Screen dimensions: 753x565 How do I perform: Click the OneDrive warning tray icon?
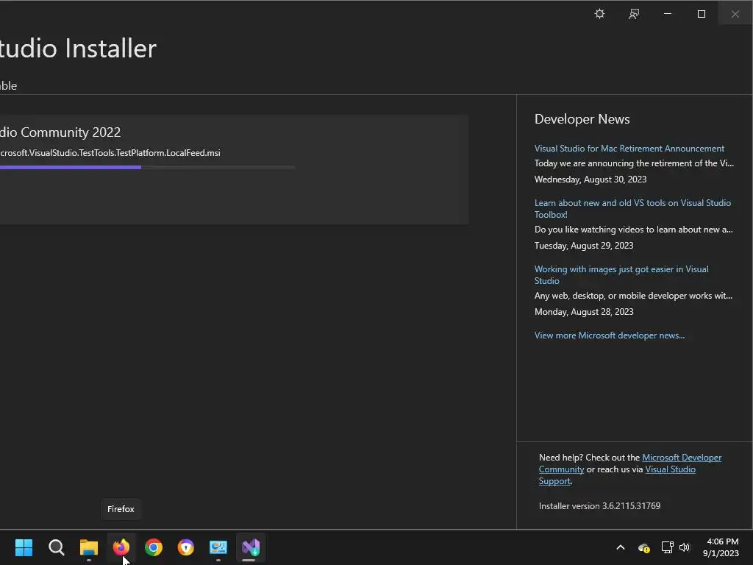643,547
